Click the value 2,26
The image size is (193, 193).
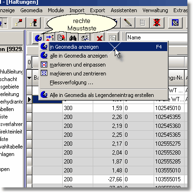click(108, 117)
